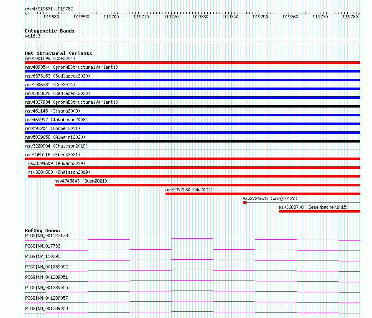The image size is (372, 318).
Task: Click ruler position 519750
Action: [260, 17]
